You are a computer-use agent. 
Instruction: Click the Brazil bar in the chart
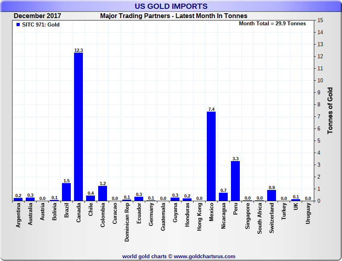[x=66, y=192]
